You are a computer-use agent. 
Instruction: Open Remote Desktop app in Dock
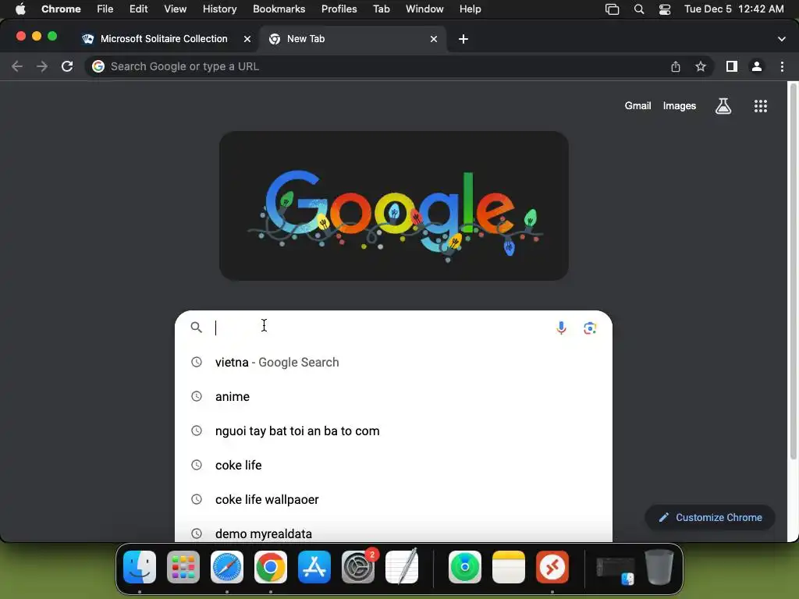(552, 567)
